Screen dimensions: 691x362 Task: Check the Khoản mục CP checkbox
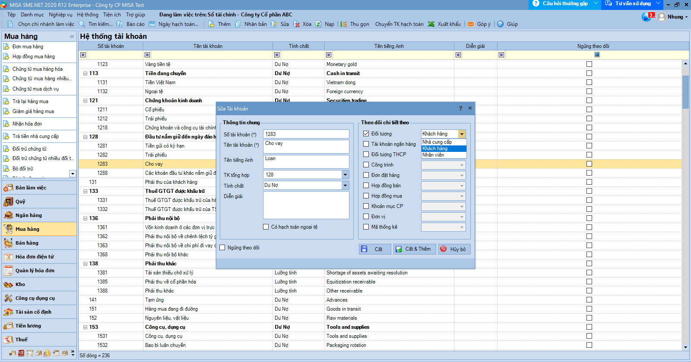coord(366,206)
